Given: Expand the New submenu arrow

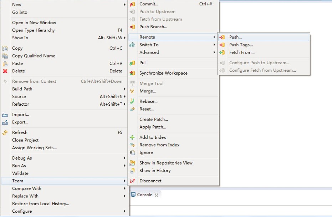Looking at the screenshot, I should click(124, 4).
